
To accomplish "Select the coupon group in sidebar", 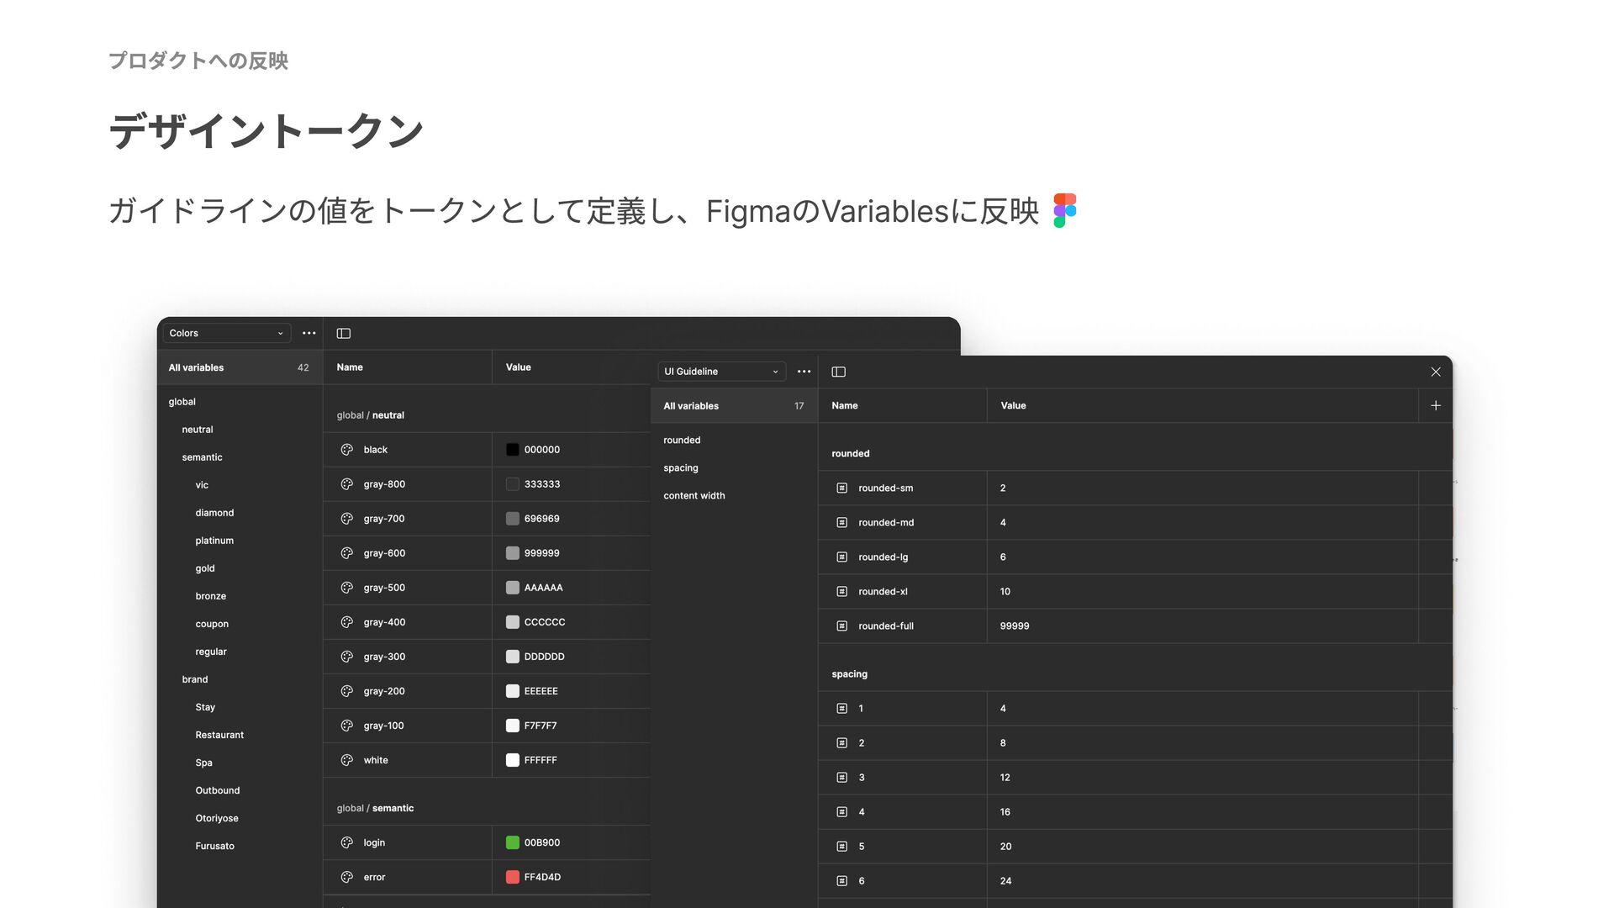I will 212,624.
